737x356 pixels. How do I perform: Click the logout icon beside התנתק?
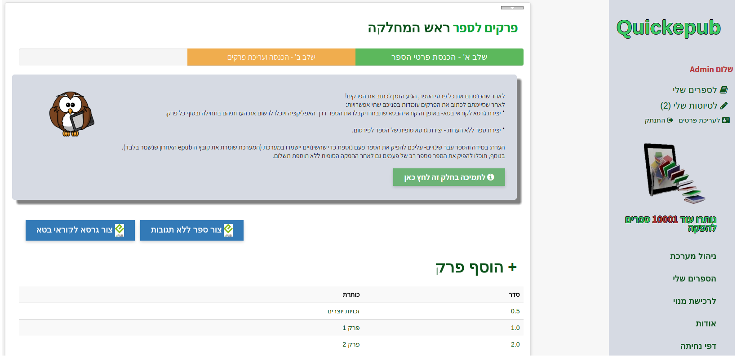click(670, 120)
